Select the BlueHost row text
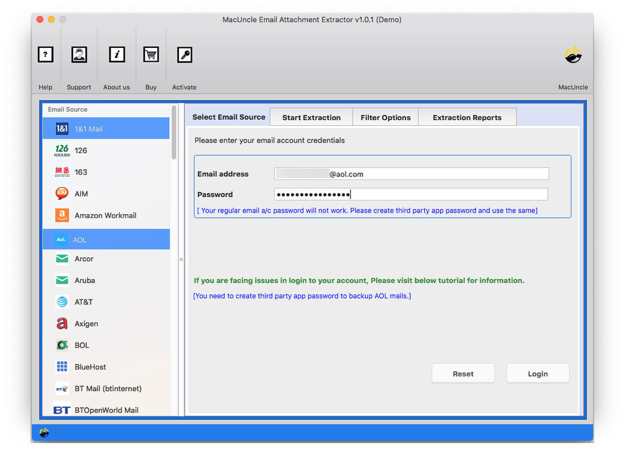The image size is (625, 455). 91,367
